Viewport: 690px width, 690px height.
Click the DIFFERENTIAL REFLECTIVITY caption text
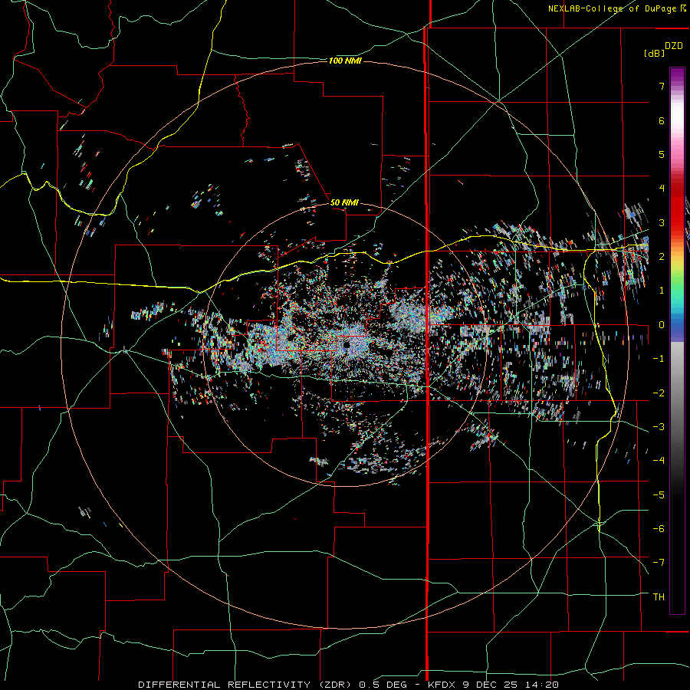[225, 685]
